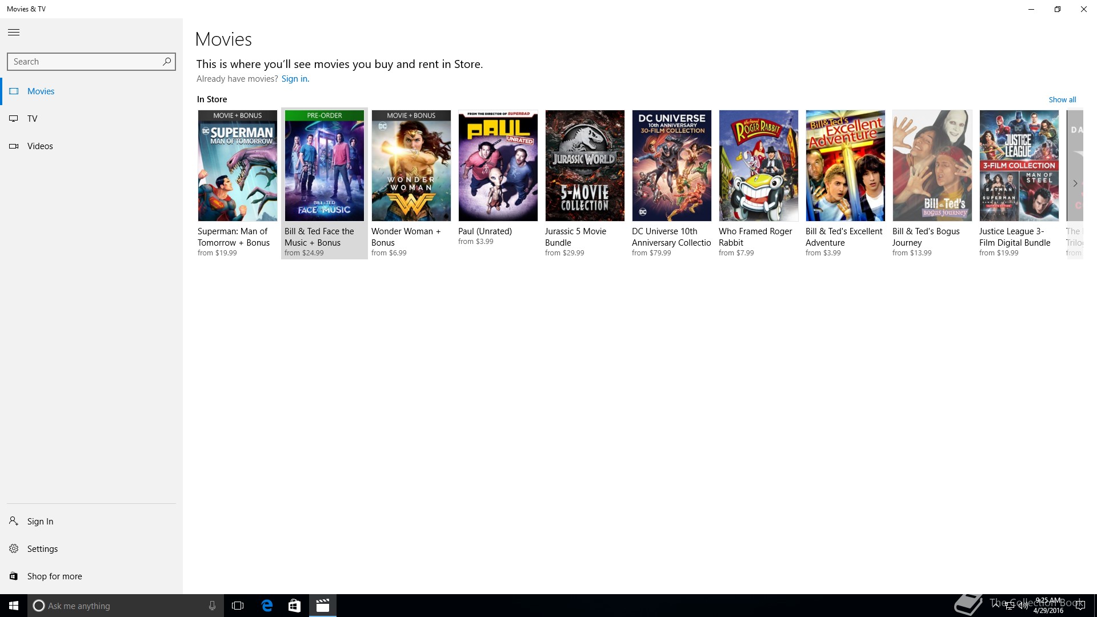This screenshot has height=617, width=1097.
Task: Advance the store carousel with right chevron
Action: point(1075,183)
